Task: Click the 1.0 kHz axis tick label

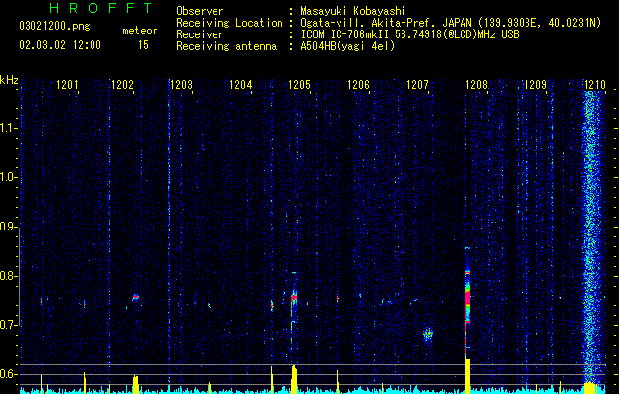Action: [x=8, y=177]
